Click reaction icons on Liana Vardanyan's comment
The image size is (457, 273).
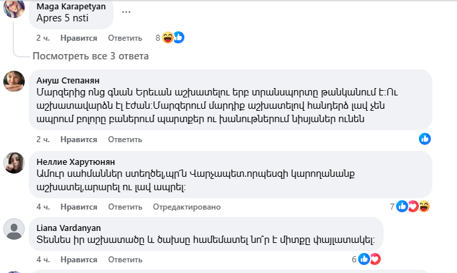pos(369,259)
